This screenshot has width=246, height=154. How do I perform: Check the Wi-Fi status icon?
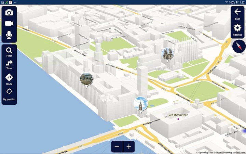tap(227, 2)
